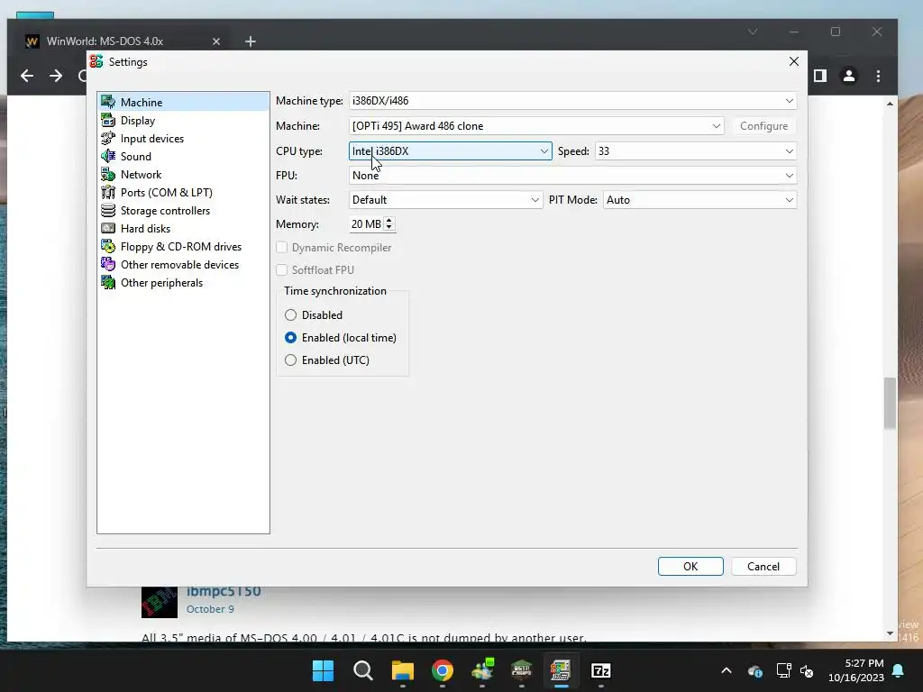Show hidden system tray icons

727,670
